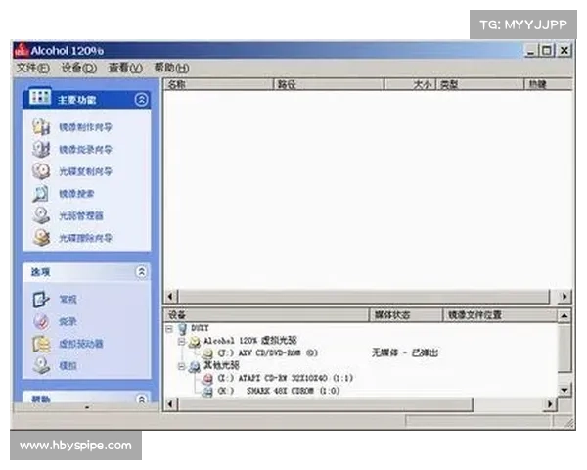Click the device list horizontal scrollbar right arrow
This screenshot has width=587, height=470.
point(550,404)
